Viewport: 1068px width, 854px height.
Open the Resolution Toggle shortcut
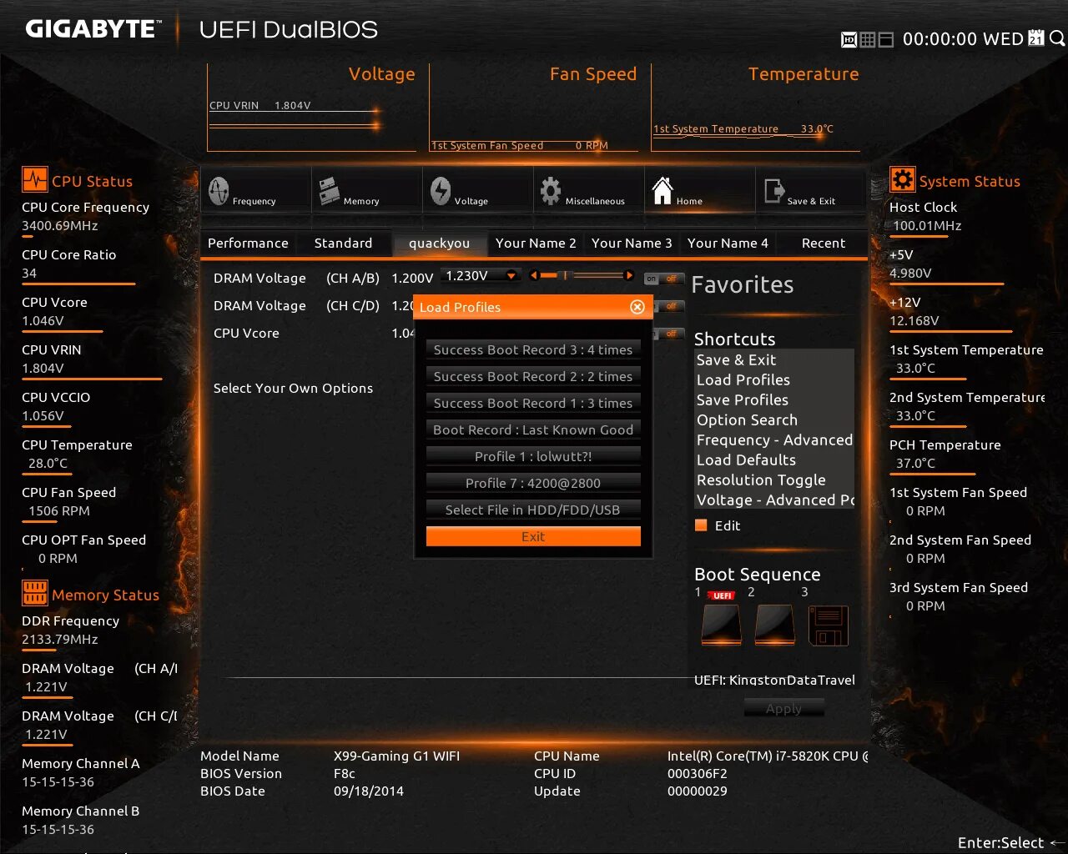point(774,480)
